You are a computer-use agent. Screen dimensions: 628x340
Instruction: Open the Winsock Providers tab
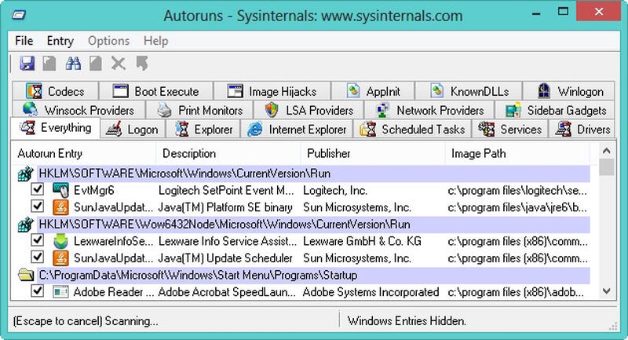[x=78, y=110]
